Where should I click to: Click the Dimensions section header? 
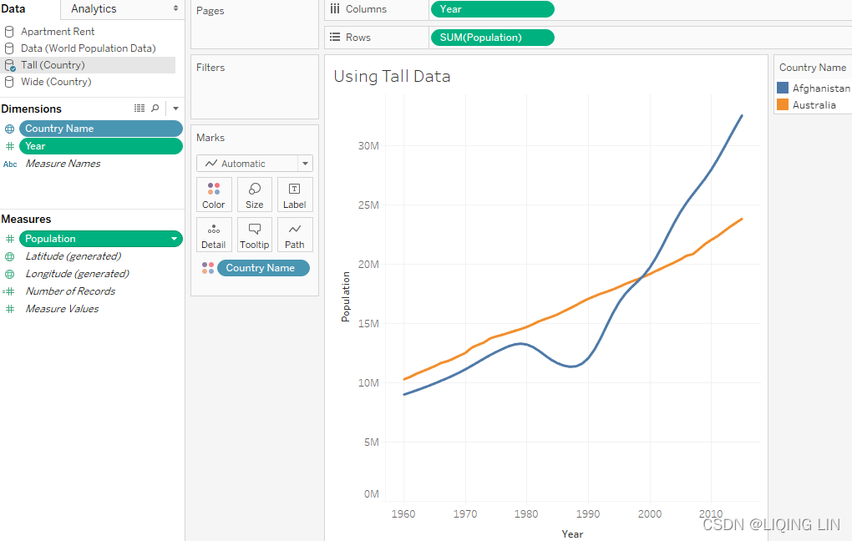(31, 109)
